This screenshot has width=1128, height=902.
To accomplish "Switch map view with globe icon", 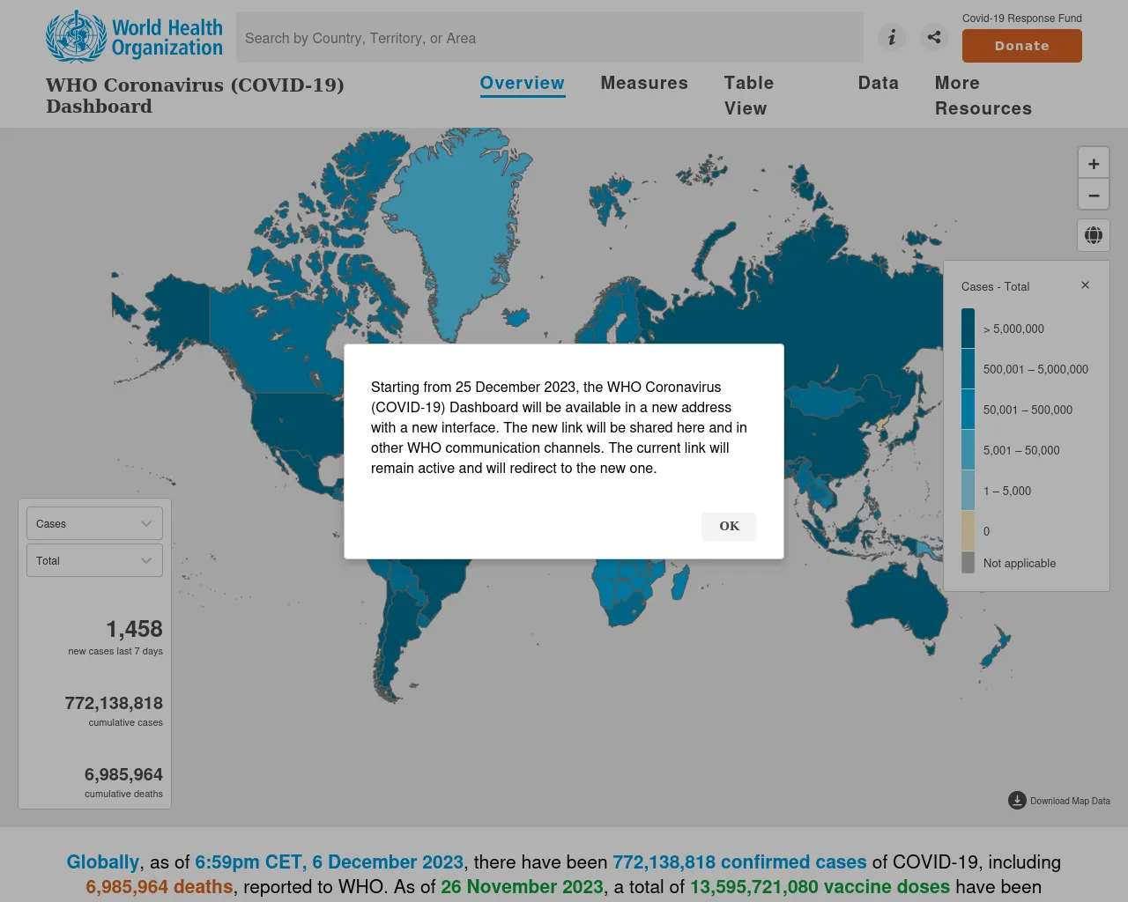I will coord(1094,235).
